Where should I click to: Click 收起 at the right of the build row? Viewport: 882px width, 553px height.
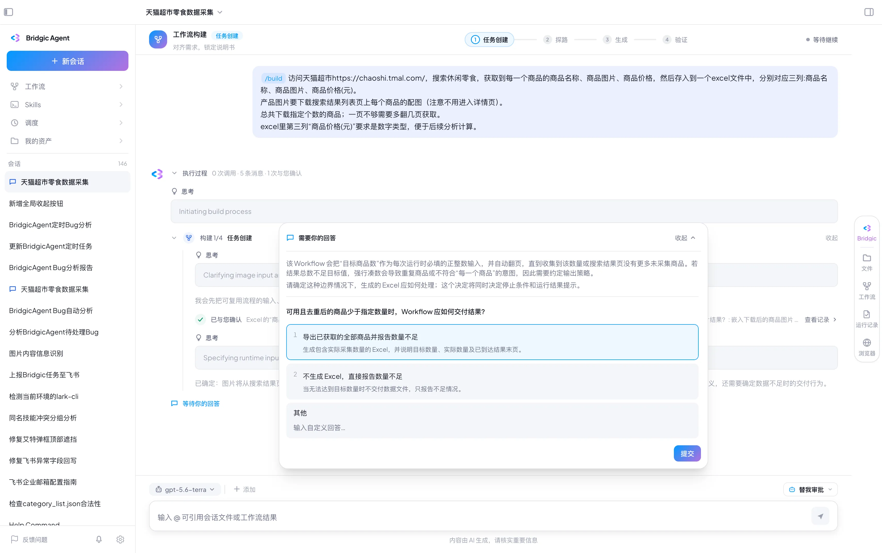coord(831,238)
